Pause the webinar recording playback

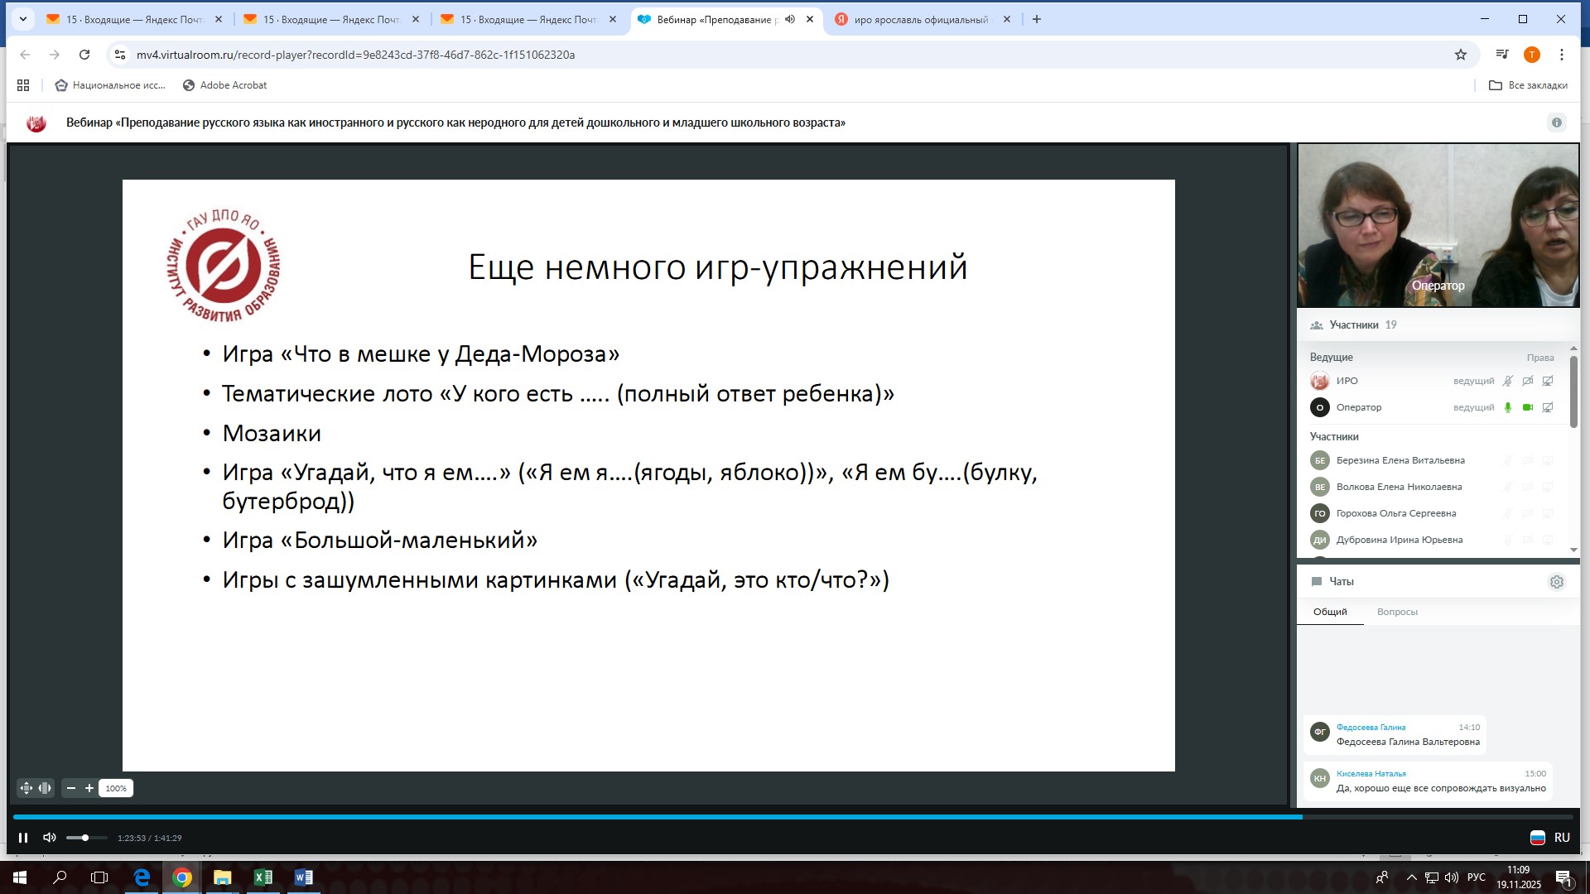click(x=23, y=838)
